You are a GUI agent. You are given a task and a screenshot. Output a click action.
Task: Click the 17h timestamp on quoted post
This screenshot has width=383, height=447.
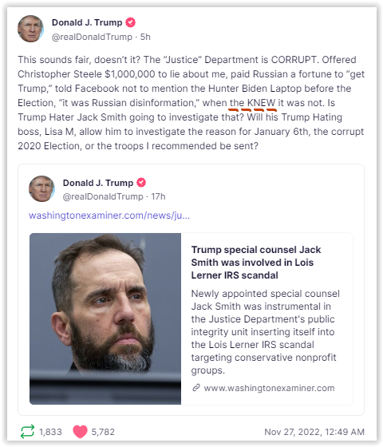pyautogui.click(x=158, y=196)
